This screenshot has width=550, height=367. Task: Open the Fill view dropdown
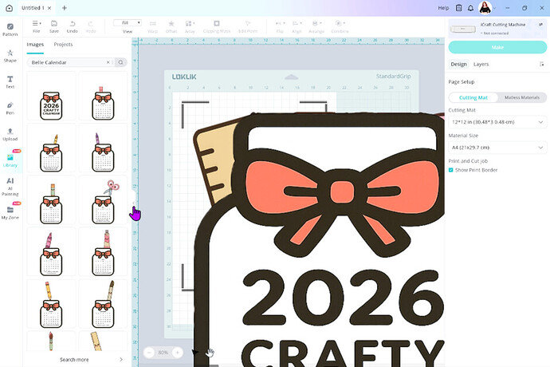pyautogui.click(x=128, y=23)
